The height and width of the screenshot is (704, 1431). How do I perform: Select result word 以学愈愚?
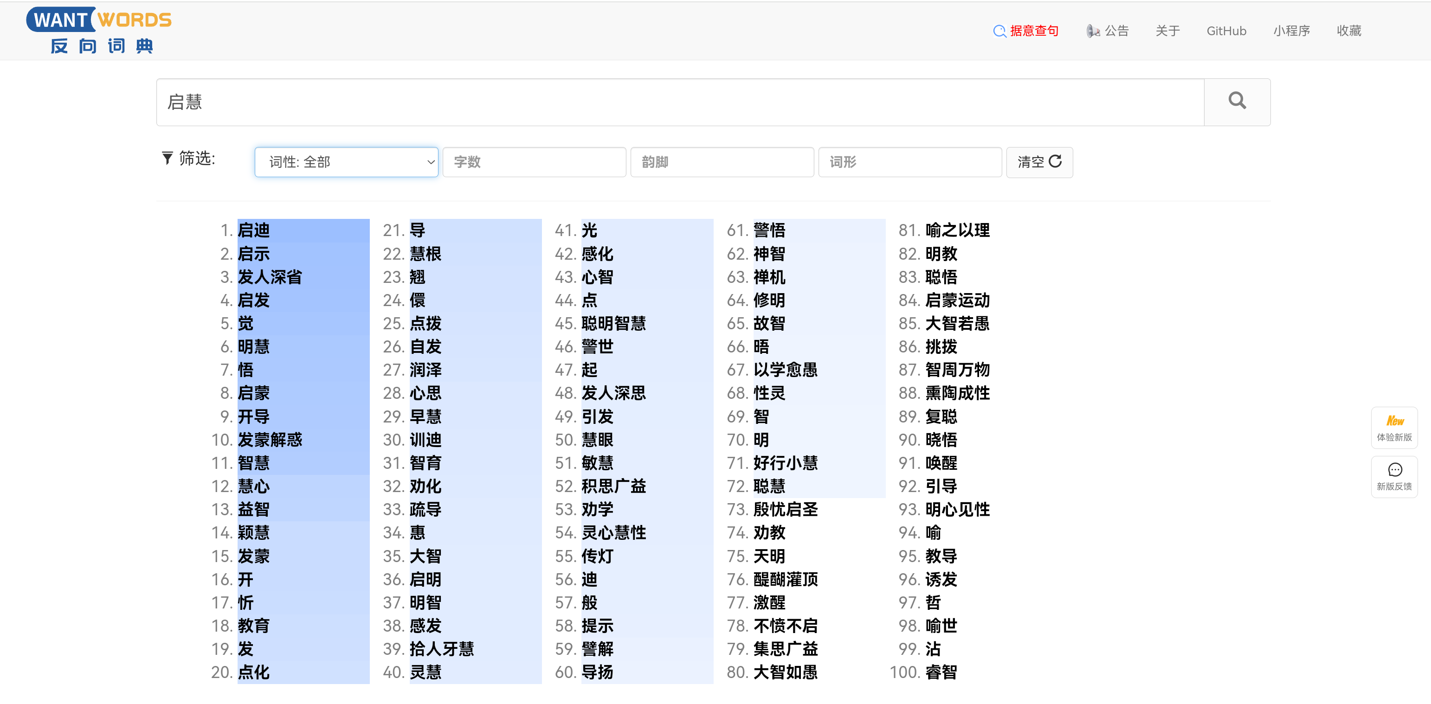pos(786,370)
